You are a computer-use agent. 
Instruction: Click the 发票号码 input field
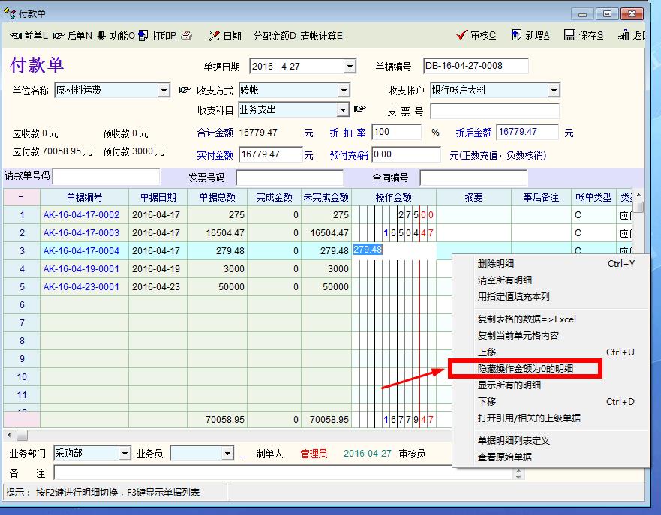pyautogui.click(x=290, y=178)
